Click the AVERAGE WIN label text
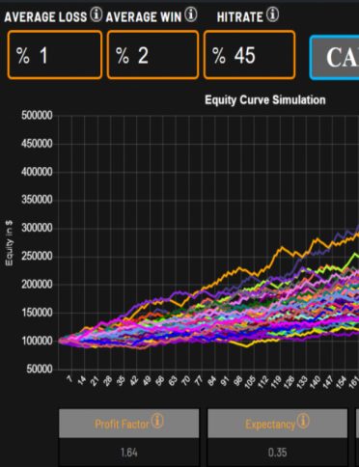Screen dimensions: 359x467 (x=144, y=17)
